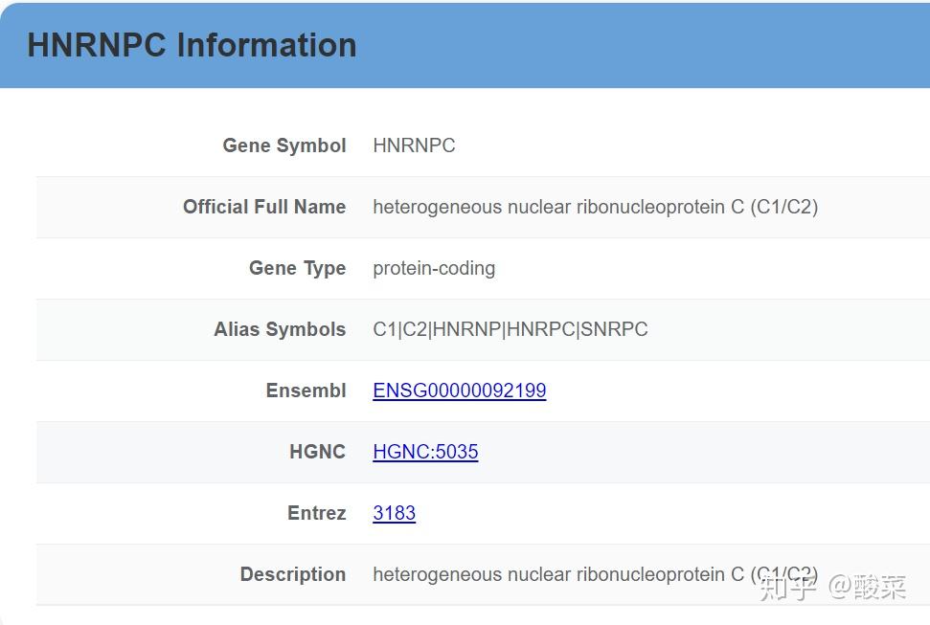Follow the HGNC:5035 hyperlink
Image resolution: width=930 pixels, height=625 pixels.
[x=425, y=452]
